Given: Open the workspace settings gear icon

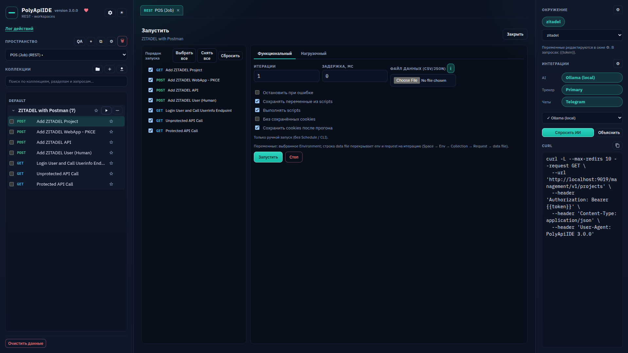Looking at the screenshot, I should click(111, 42).
